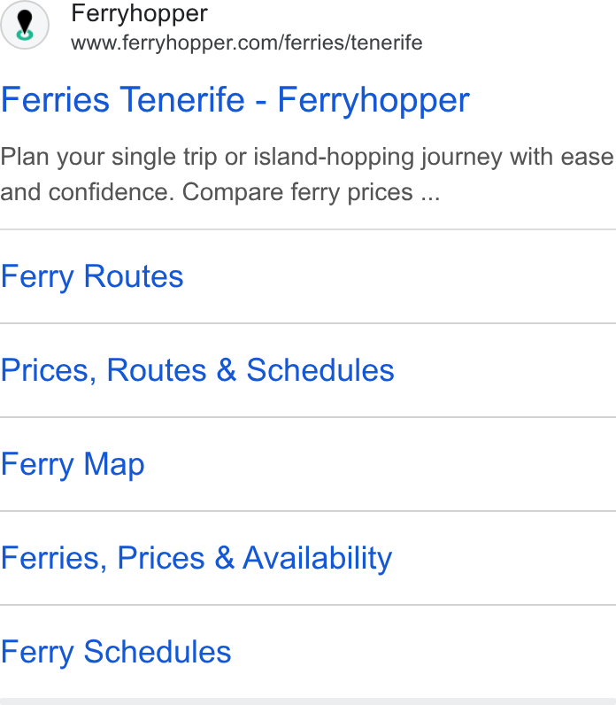Screen dimensions: 616x705
Task: Click the gray bar below Ferry Schedules
Action: click(x=308, y=701)
